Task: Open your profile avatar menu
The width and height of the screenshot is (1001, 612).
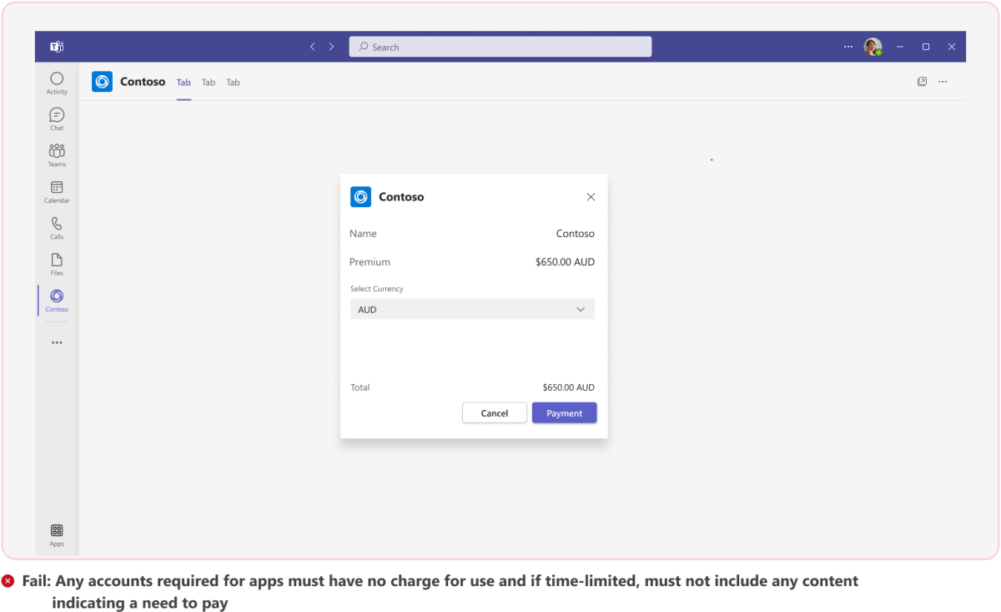Action: click(873, 47)
